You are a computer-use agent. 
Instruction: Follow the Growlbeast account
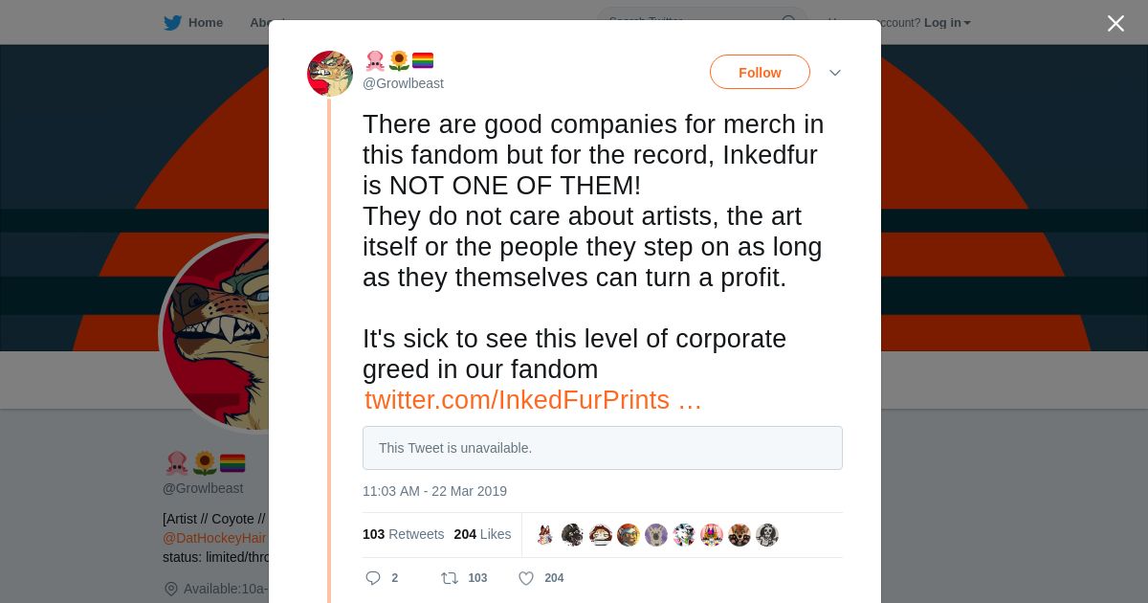point(760,73)
